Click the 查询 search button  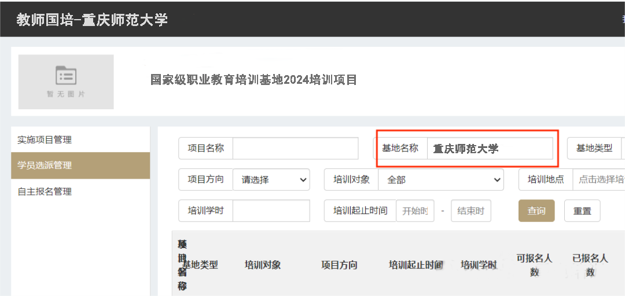[536, 211]
